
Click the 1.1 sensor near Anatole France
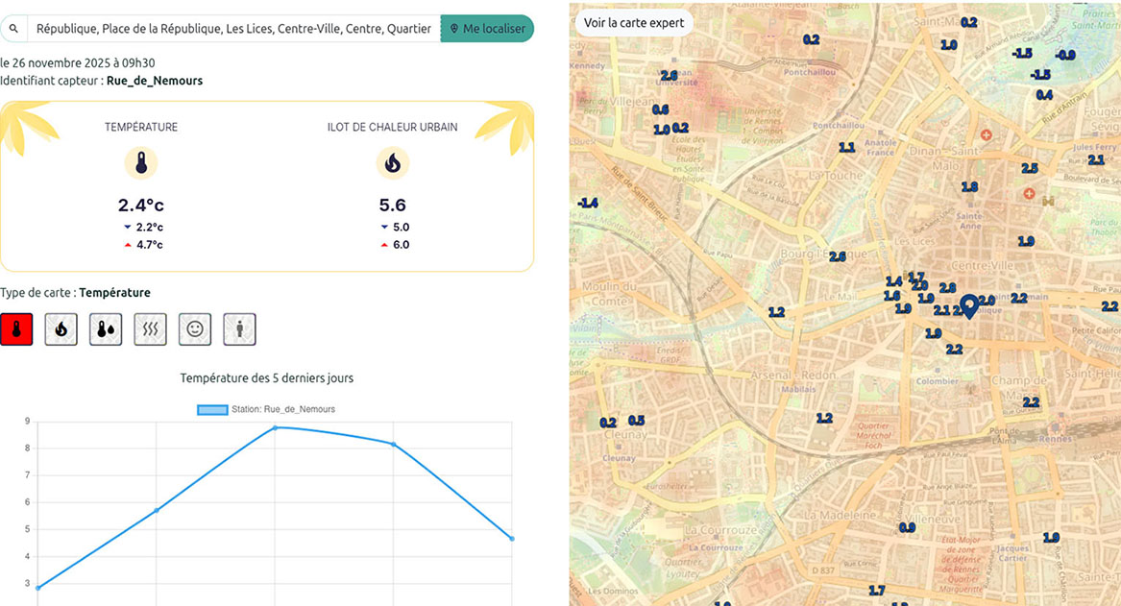846,148
